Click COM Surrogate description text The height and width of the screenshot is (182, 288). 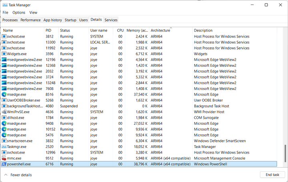coord(206,118)
